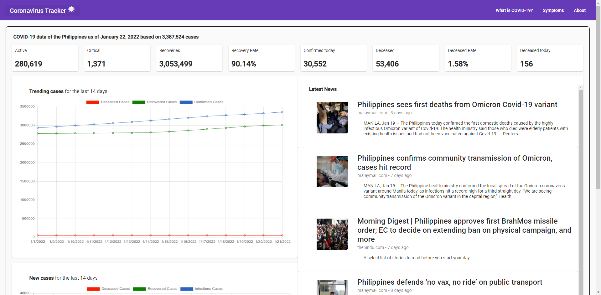This screenshot has height=295, width=601.
Task: Click the virus icon beside Coronavirus Tracker
Action: tap(71, 9)
